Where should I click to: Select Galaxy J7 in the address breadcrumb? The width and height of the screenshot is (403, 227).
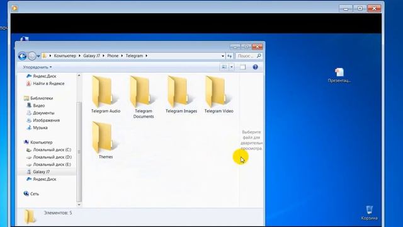(91, 55)
